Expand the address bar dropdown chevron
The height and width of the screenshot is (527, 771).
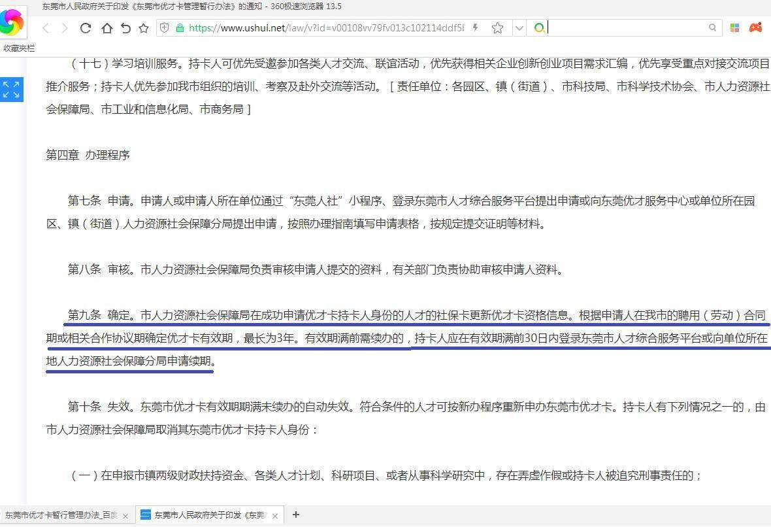tap(519, 27)
